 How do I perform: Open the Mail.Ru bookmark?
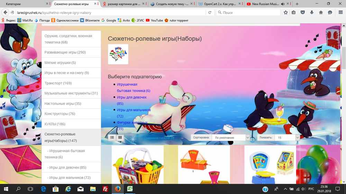click(25, 20)
